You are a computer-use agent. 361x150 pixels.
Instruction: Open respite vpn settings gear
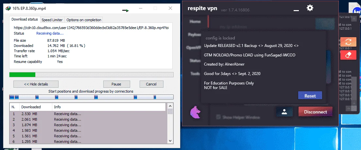[x=310, y=8]
